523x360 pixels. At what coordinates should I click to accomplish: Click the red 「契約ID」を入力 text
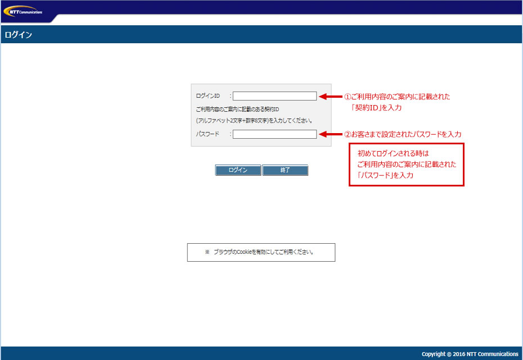[x=376, y=108]
